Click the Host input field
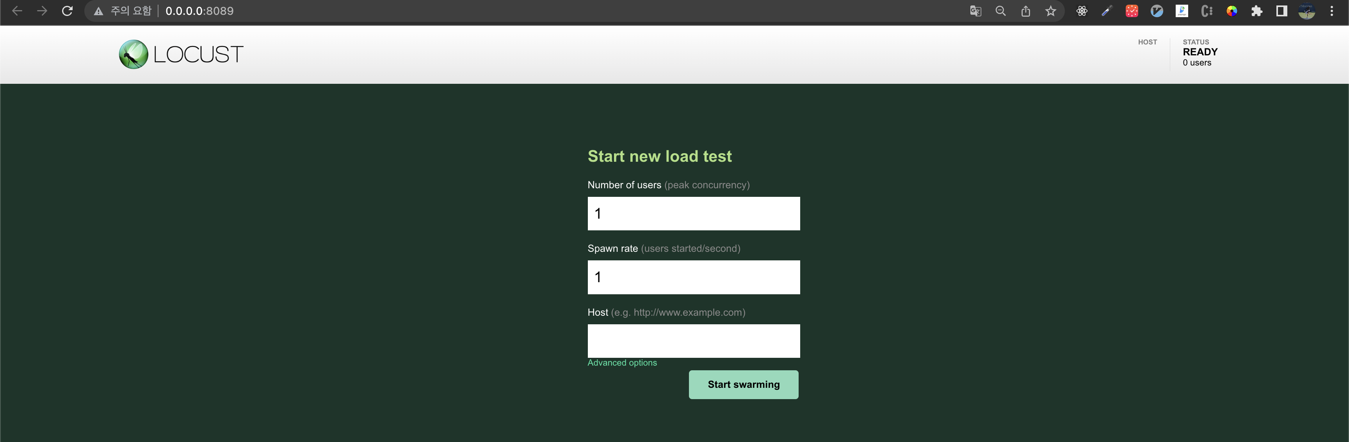Image resolution: width=1349 pixels, height=442 pixels. (x=693, y=341)
